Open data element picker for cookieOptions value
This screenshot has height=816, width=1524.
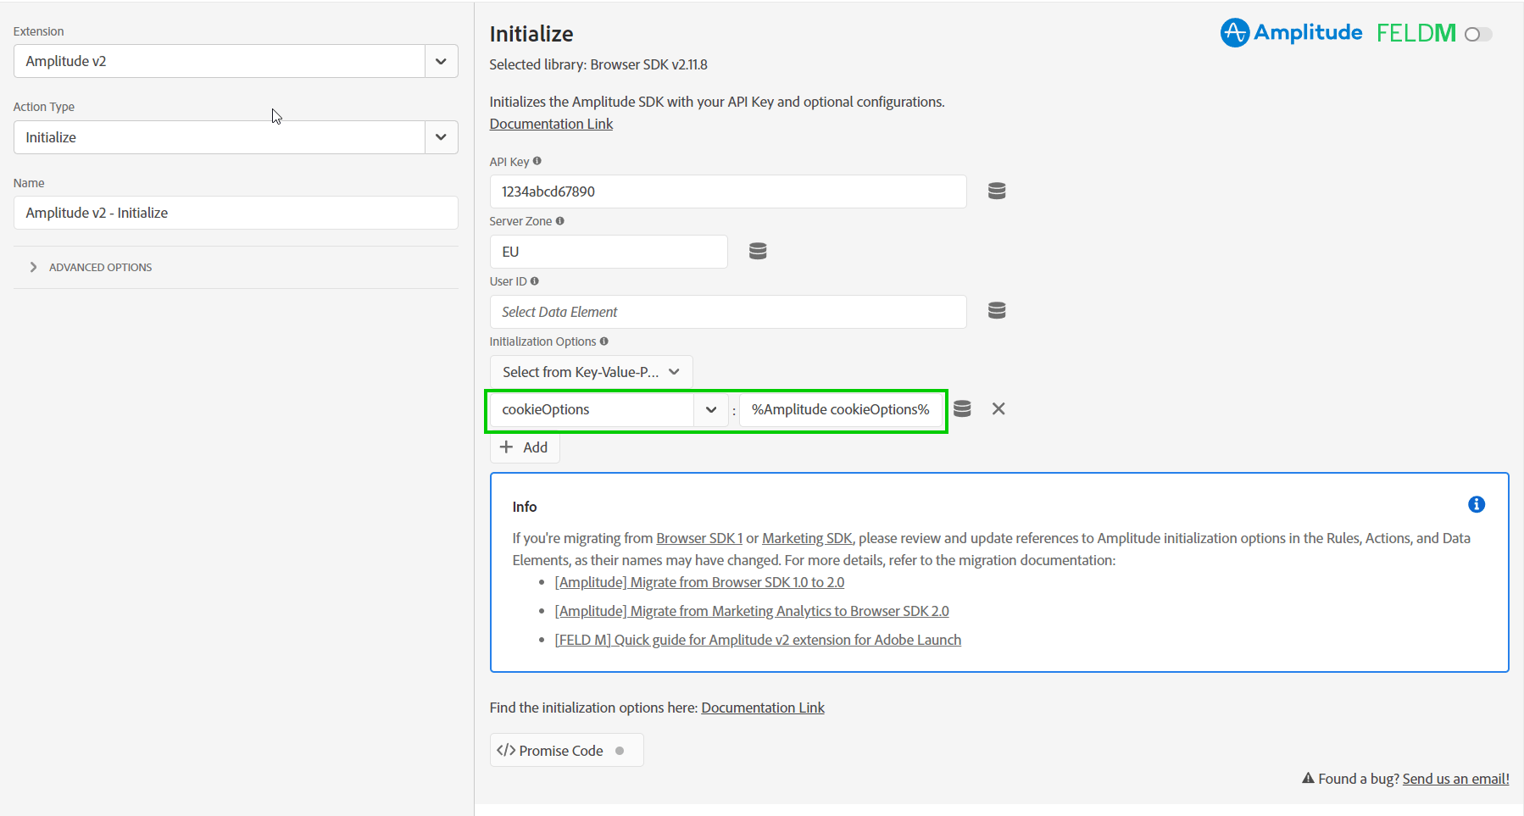point(962,409)
